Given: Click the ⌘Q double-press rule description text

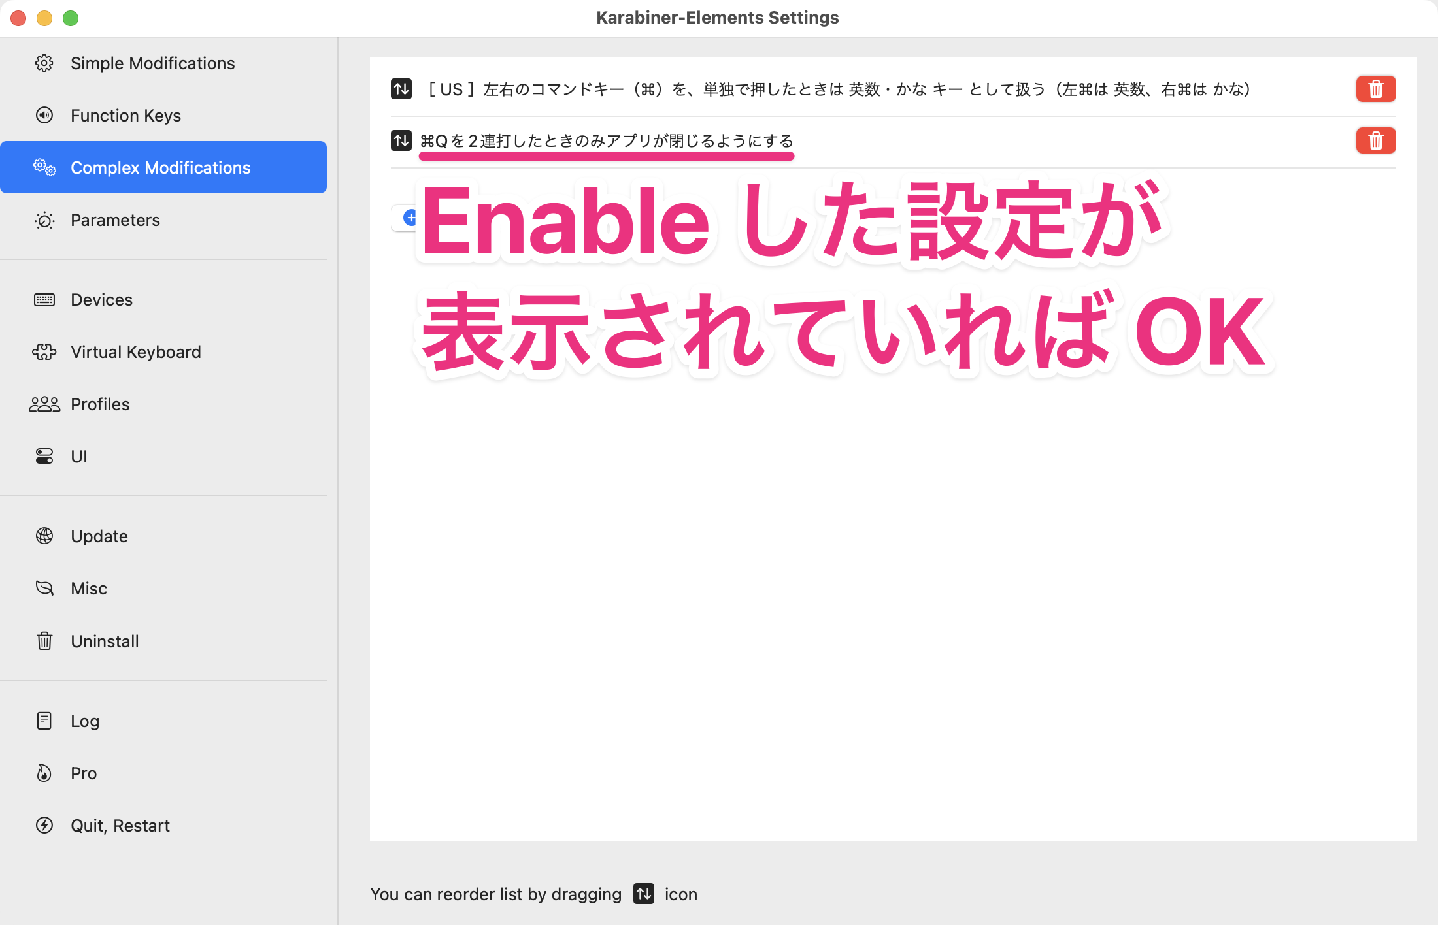Looking at the screenshot, I should (x=607, y=140).
